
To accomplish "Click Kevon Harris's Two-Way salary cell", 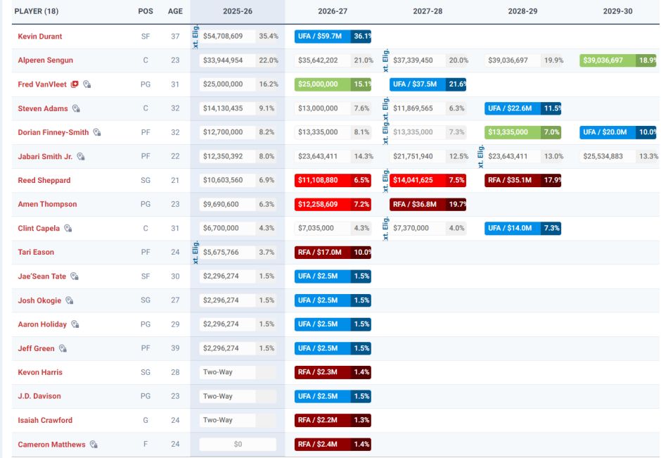I will [227, 372].
